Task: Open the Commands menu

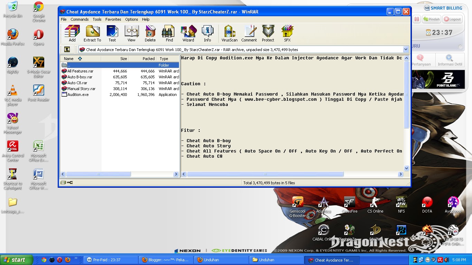Action: point(79,19)
